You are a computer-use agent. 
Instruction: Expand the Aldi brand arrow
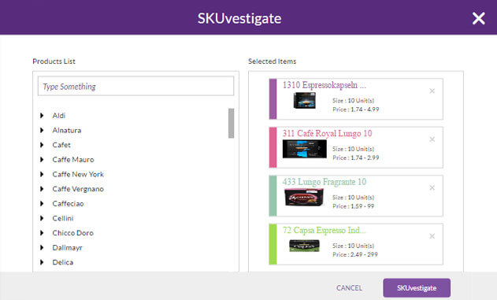click(42, 116)
